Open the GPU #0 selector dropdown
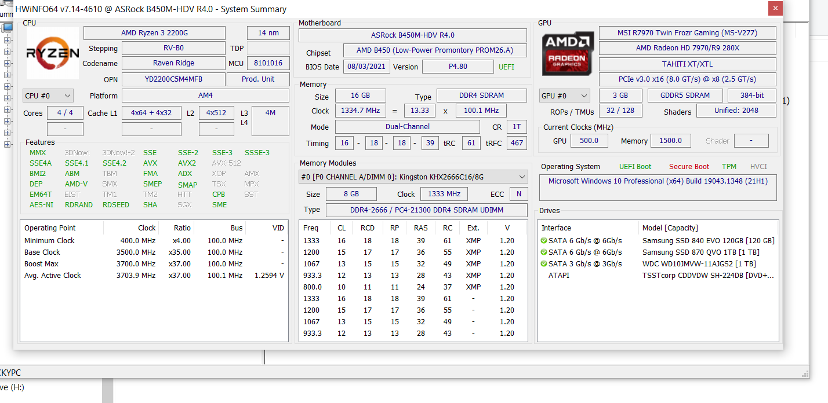828x403 pixels. coord(564,96)
